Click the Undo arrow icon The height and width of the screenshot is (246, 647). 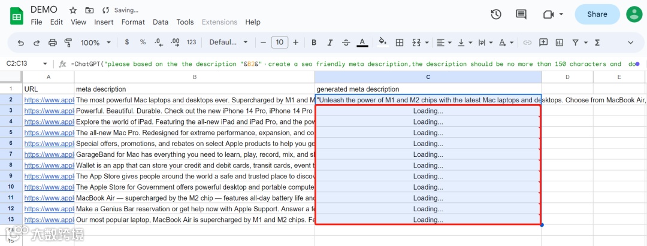(20, 42)
